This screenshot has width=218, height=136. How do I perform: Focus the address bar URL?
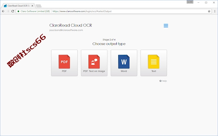(82, 11)
